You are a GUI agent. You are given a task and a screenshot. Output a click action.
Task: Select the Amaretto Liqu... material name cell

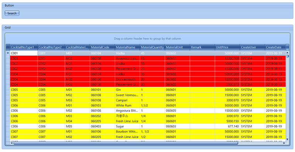pyautogui.click(x=127, y=59)
